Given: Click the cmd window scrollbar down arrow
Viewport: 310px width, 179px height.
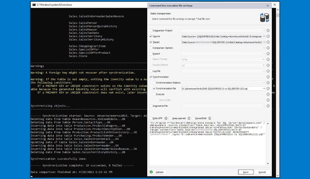Looking at the screenshot, I should click(x=278, y=175).
